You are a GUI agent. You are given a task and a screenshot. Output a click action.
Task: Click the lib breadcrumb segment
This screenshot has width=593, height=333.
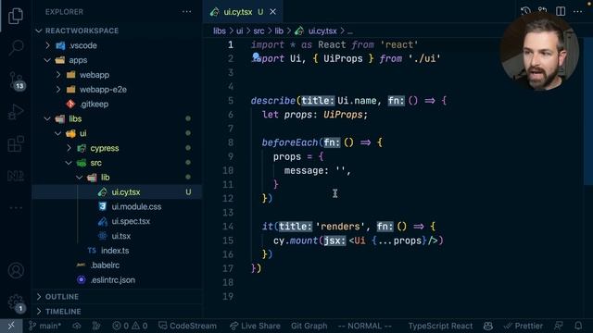pyautogui.click(x=279, y=31)
